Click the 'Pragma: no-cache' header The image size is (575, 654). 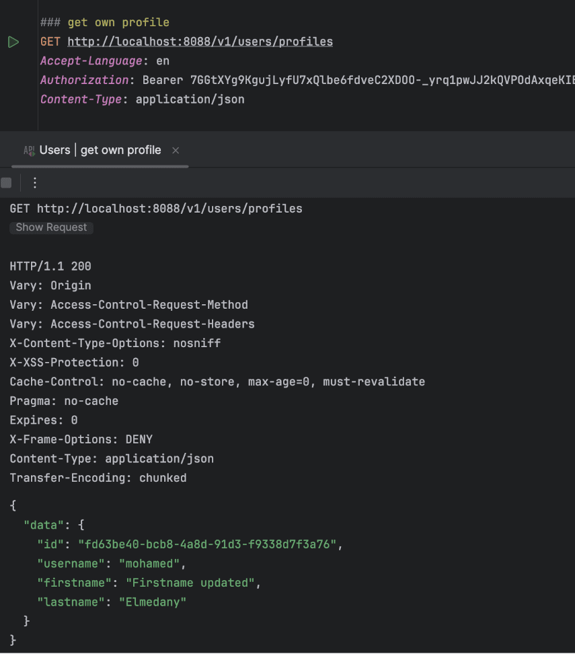pyautogui.click(x=64, y=401)
